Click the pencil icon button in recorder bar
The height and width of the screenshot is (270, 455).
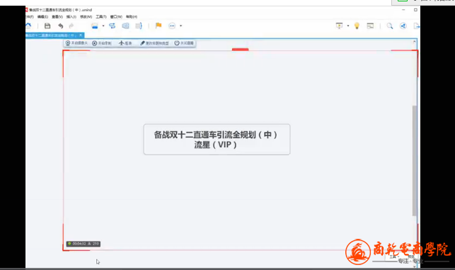(x=154, y=43)
